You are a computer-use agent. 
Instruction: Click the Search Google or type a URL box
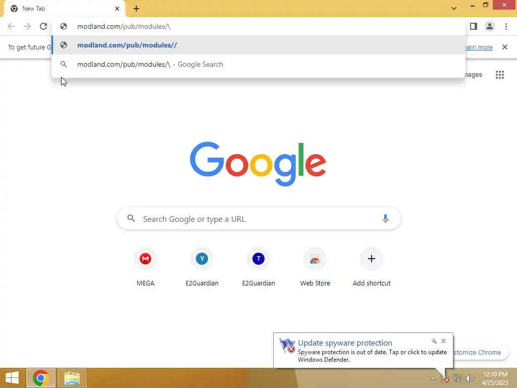coord(258,218)
